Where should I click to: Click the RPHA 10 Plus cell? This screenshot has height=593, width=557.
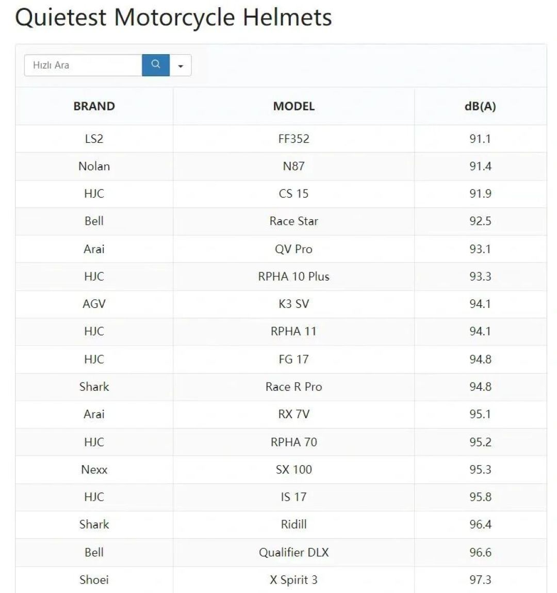coord(294,276)
